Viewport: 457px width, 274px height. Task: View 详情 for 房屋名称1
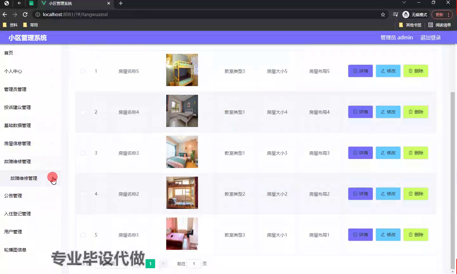360,235
